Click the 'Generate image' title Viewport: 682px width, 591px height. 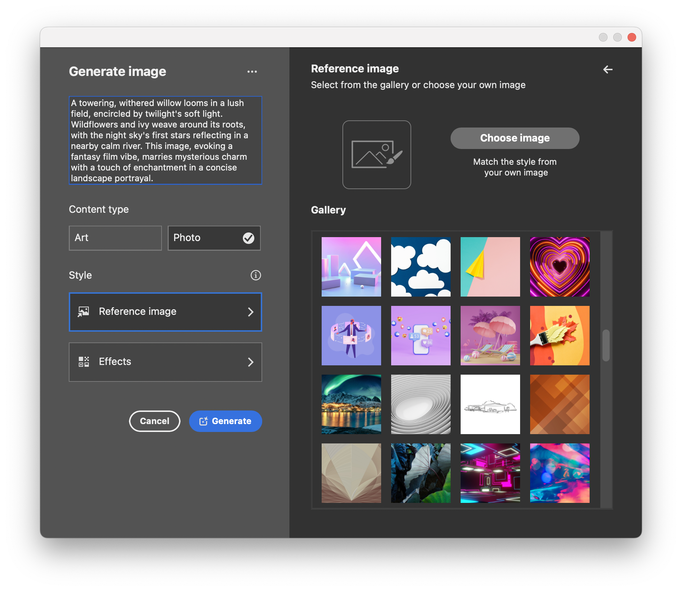[x=117, y=72]
